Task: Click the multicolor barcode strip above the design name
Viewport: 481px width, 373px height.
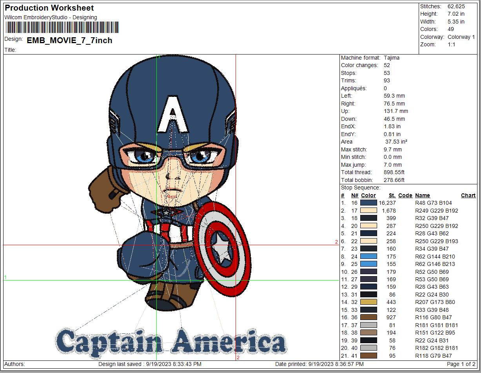Action: click(x=62, y=27)
